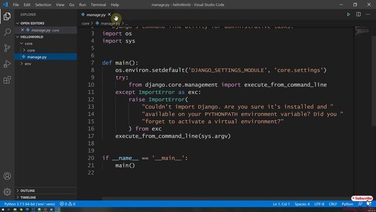The width and height of the screenshot is (376, 212).
Task: Close manage.py in Open Editors list
Action: click(x=22, y=30)
